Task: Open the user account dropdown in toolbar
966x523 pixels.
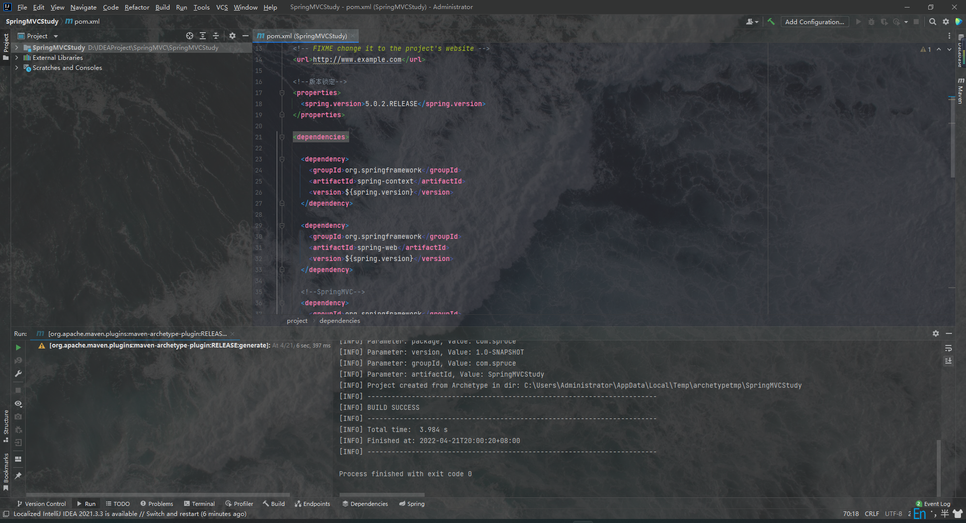Action: [x=752, y=22]
